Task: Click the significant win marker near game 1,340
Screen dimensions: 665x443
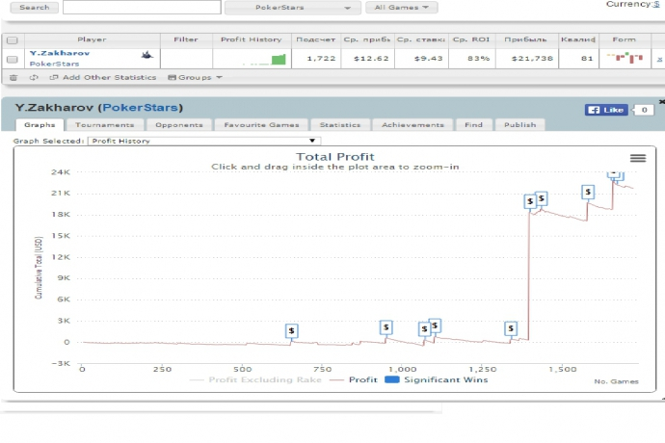Action: [x=511, y=328]
